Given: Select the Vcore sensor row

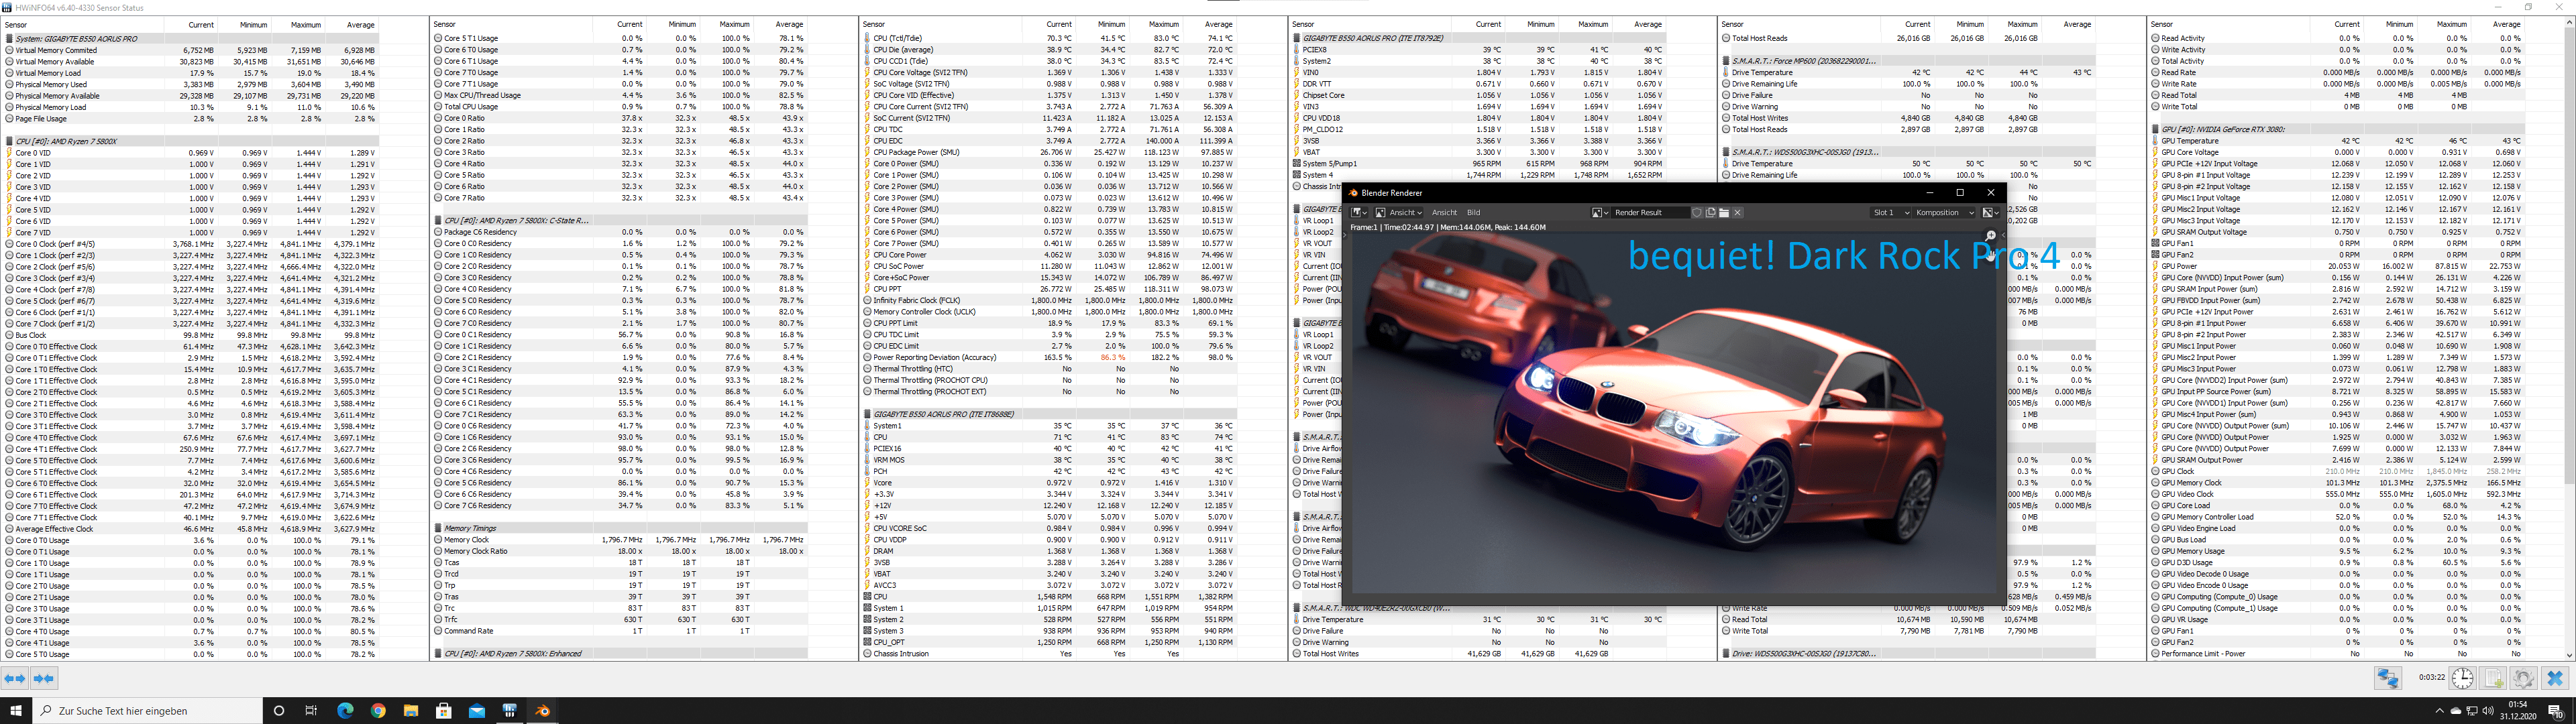Looking at the screenshot, I should click(1050, 483).
